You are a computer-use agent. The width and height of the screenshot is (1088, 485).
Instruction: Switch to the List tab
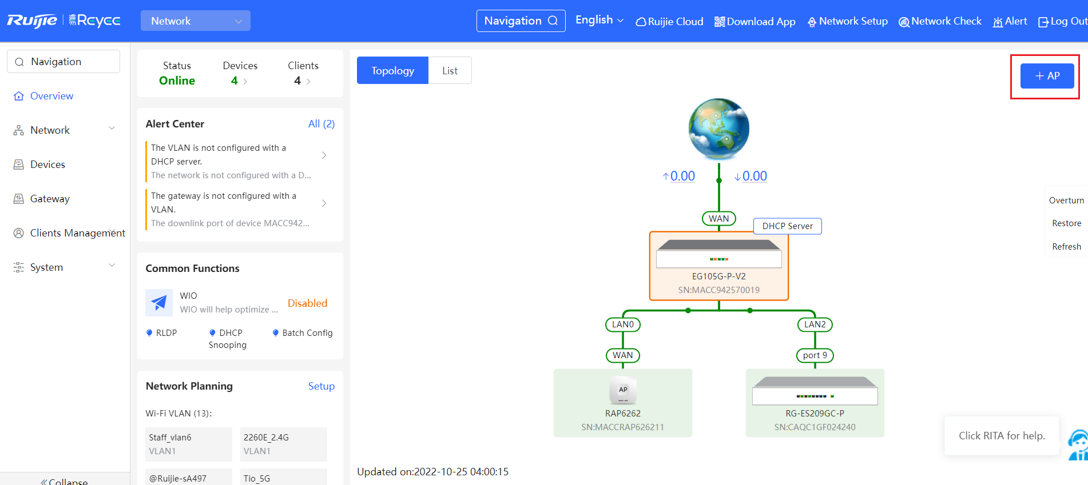click(x=450, y=70)
